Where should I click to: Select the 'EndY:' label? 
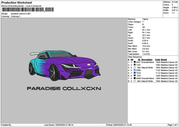[x=131, y=43]
